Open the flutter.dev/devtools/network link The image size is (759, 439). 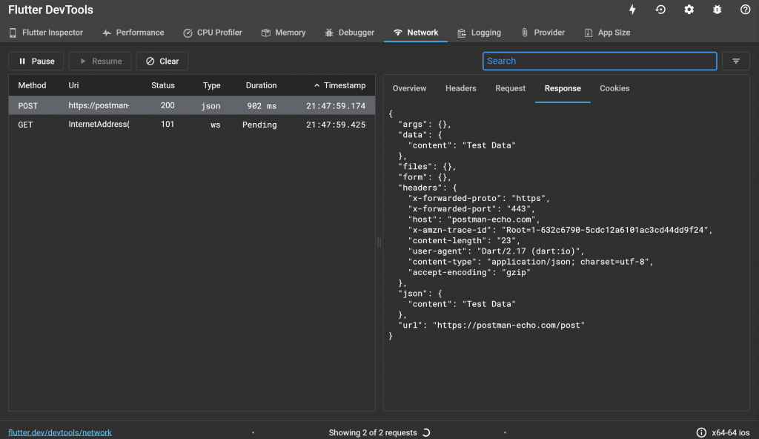(x=60, y=432)
